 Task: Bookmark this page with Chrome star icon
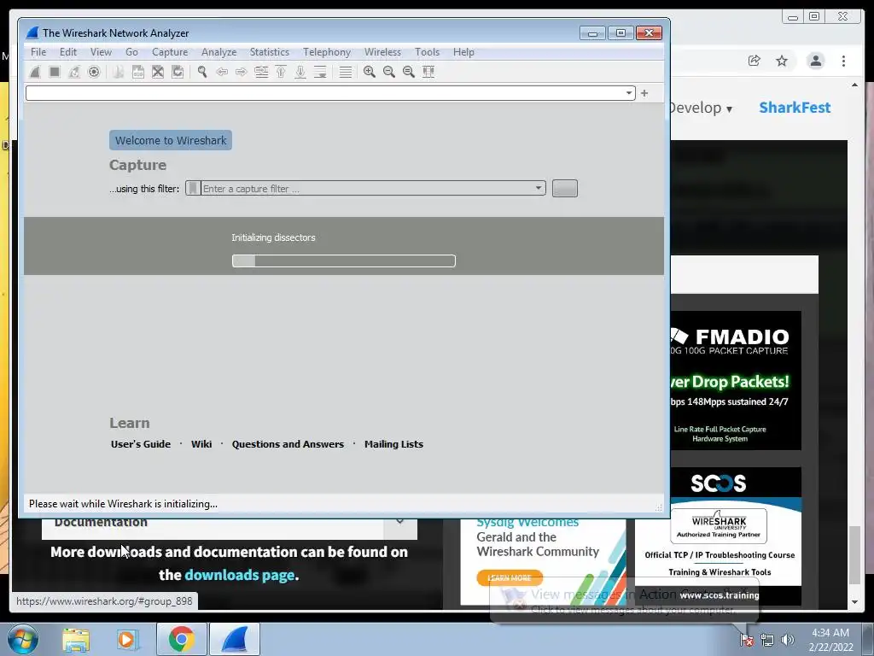coord(782,61)
